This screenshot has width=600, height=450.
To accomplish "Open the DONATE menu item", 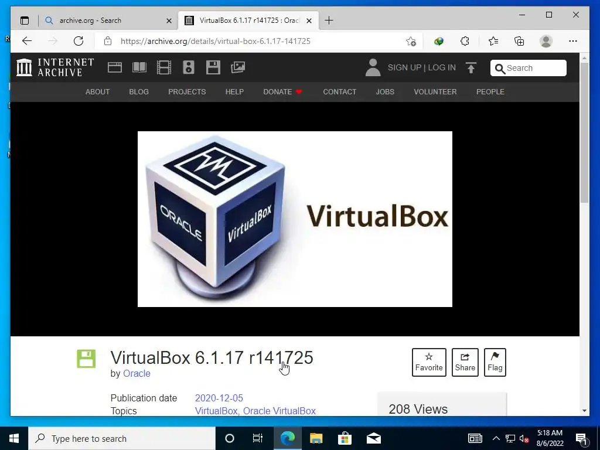I will point(283,92).
